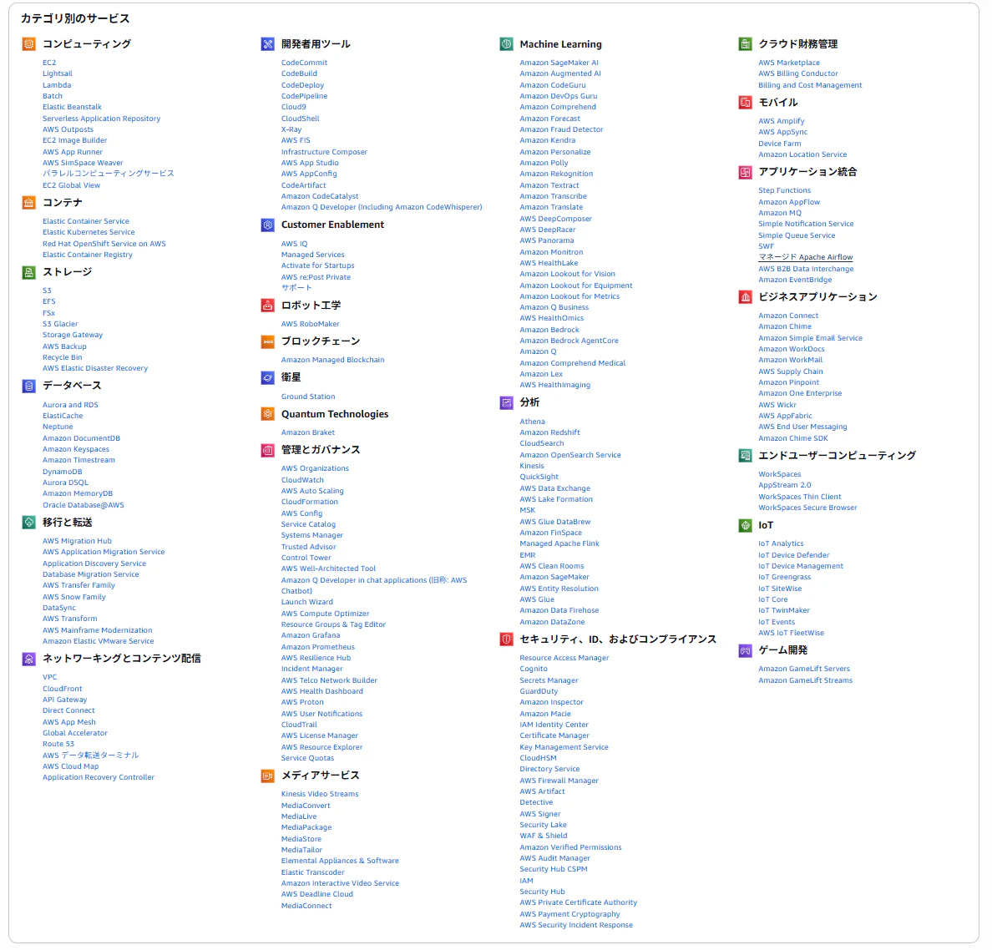Image resolution: width=992 pixels, height=950 pixels.
Task: Click the 移行と転送 category icon
Action: point(29,523)
